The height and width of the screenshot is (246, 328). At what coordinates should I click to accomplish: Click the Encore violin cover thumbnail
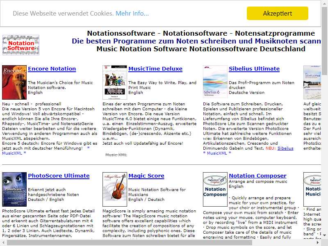point(14,82)
